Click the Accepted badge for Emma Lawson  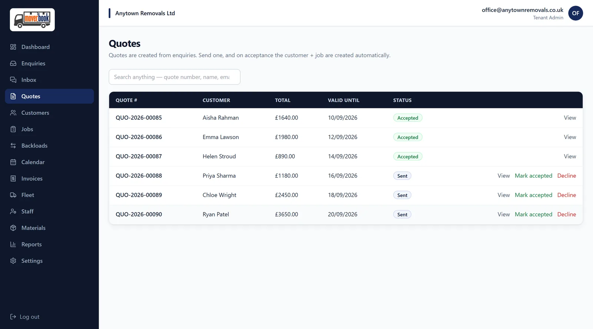pos(408,137)
